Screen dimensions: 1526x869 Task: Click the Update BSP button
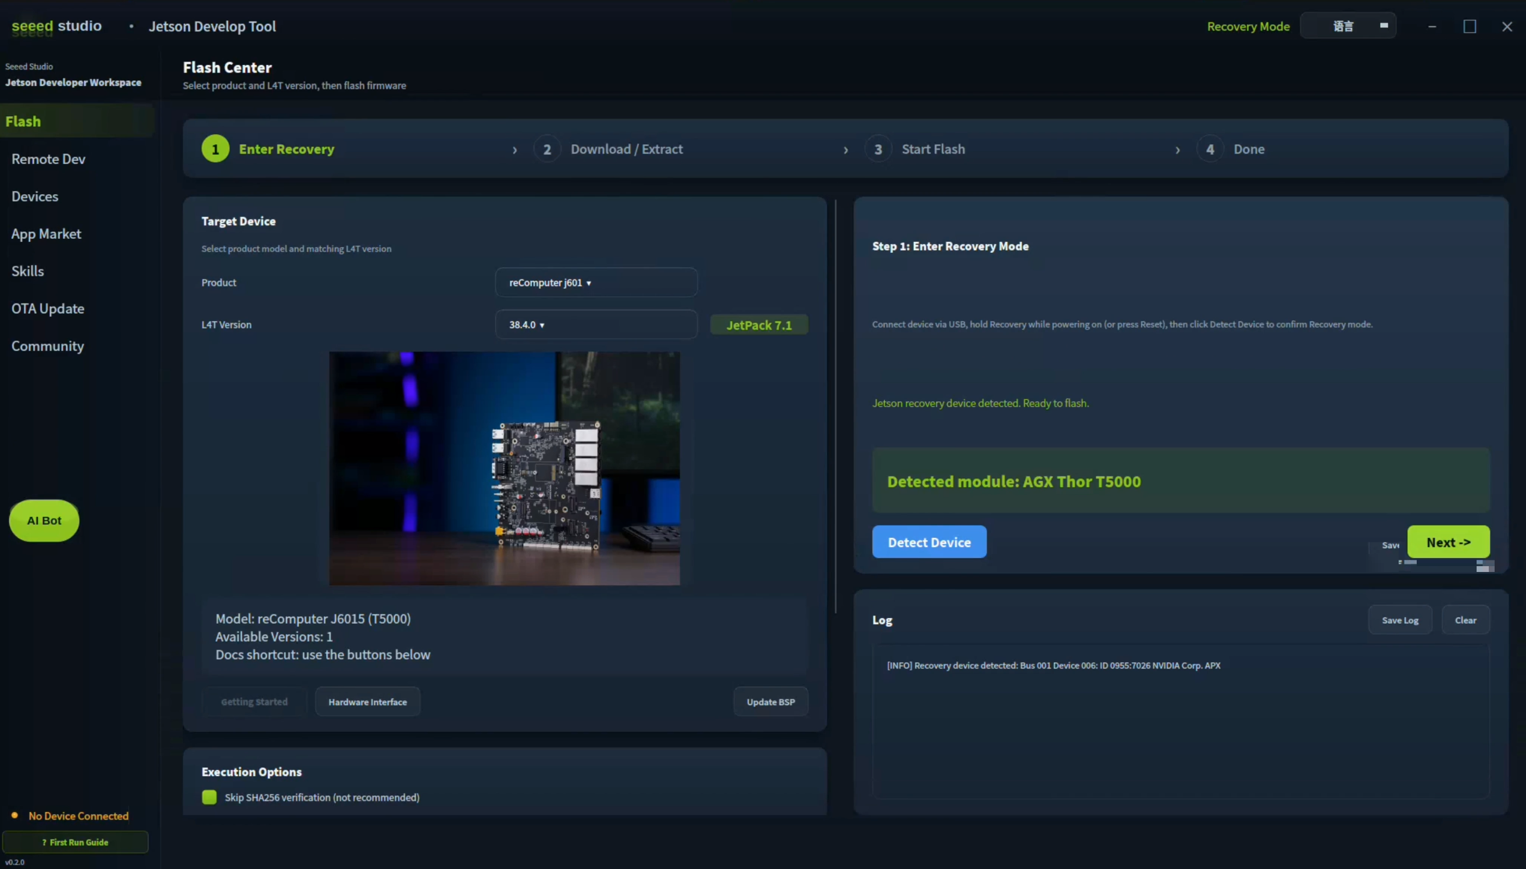770,702
